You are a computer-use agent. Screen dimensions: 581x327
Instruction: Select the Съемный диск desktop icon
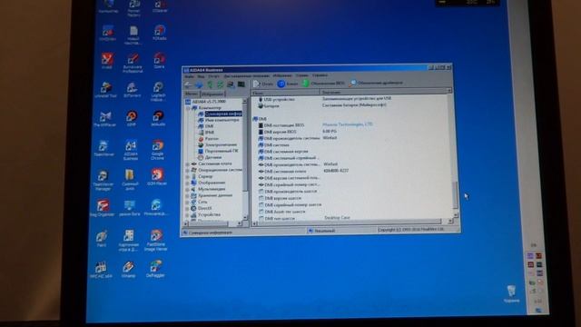[130, 180]
